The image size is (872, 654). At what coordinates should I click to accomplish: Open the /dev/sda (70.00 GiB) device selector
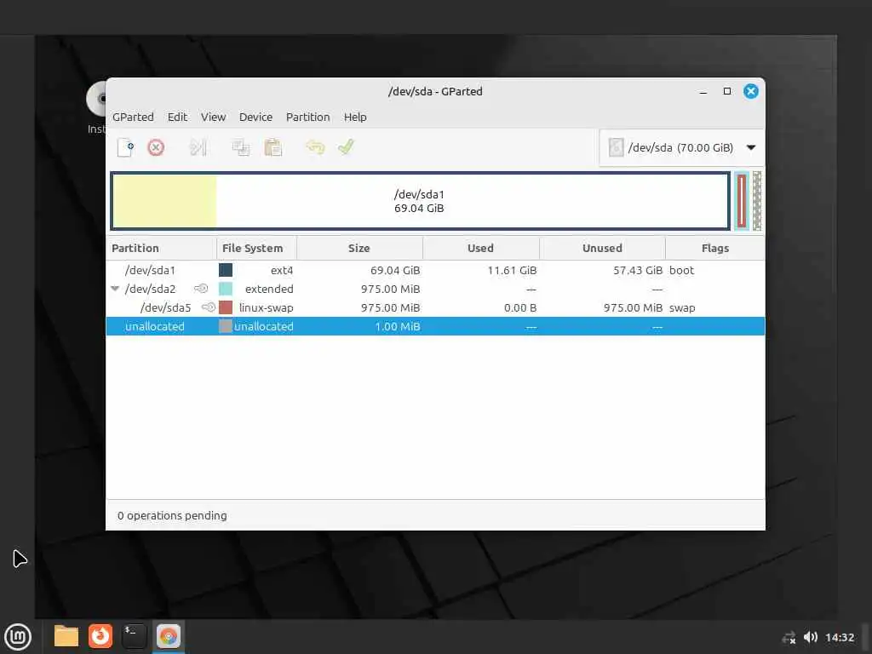pos(682,147)
